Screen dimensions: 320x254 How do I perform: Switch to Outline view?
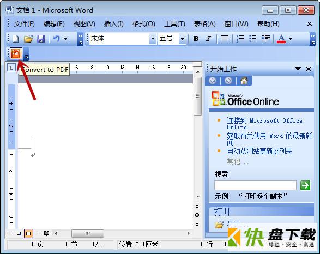[38, 233]
